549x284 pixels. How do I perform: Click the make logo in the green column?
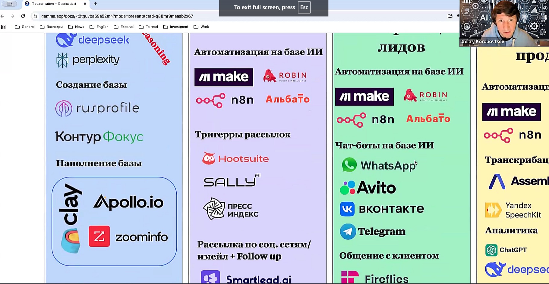click(364, 97)
